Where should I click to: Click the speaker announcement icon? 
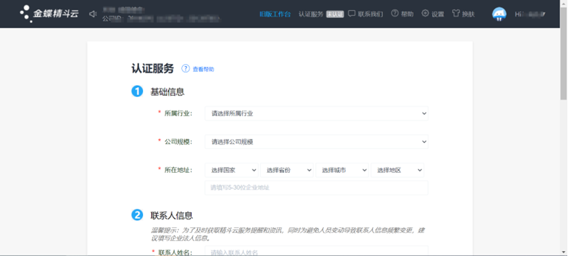(x=93, y=14)
